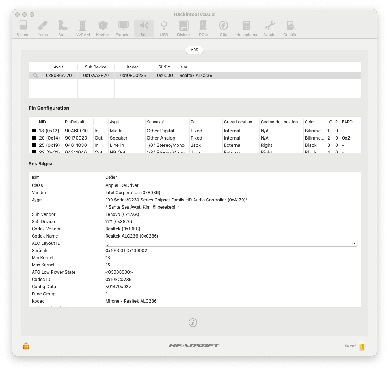Open the Kextler section
This screenshot has height=371, width=389.
(103, 28)
